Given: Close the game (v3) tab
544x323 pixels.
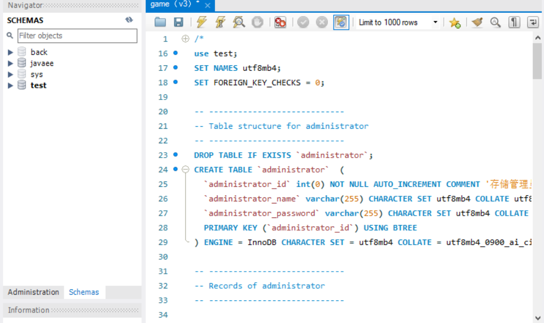Looking at the screenshot, I should click(x=208, y=5).
